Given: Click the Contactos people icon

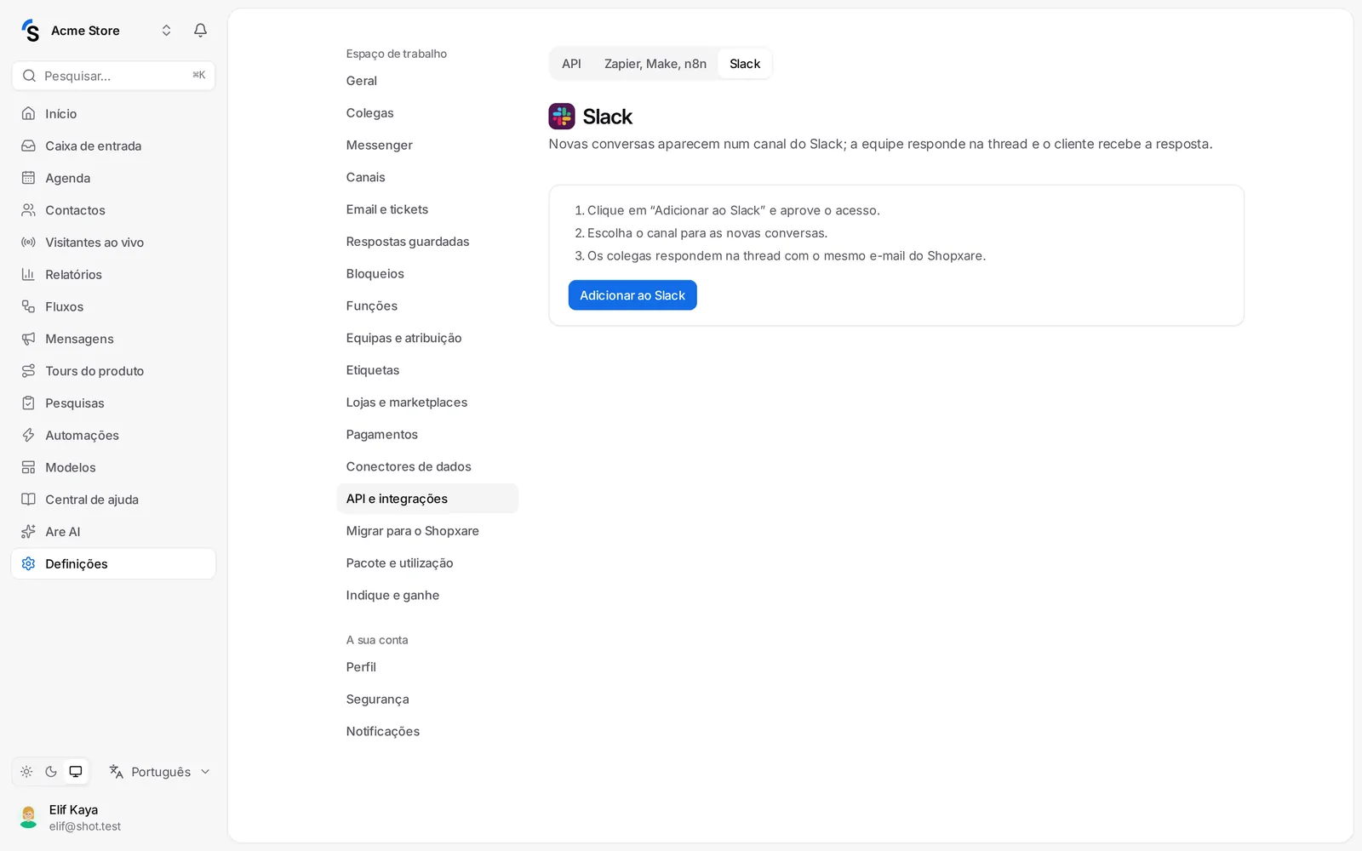Looking at the screenshot, I should (x=28, y=210).
